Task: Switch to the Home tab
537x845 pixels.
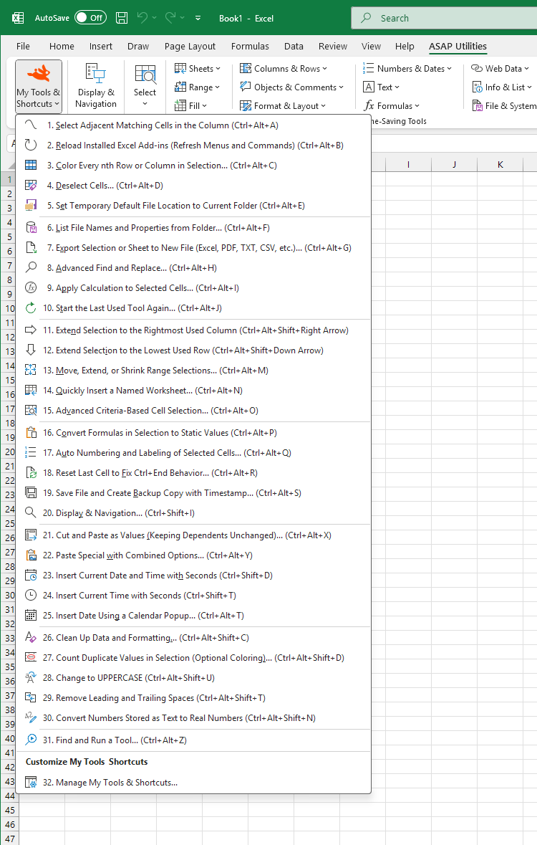Action: coord(62,47)
